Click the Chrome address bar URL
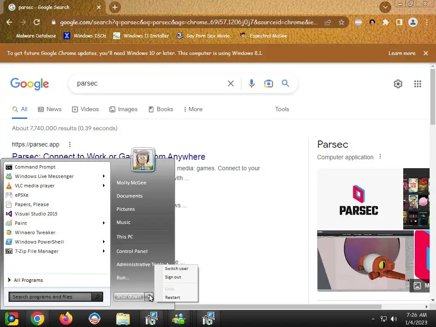 tap(189, 22)
